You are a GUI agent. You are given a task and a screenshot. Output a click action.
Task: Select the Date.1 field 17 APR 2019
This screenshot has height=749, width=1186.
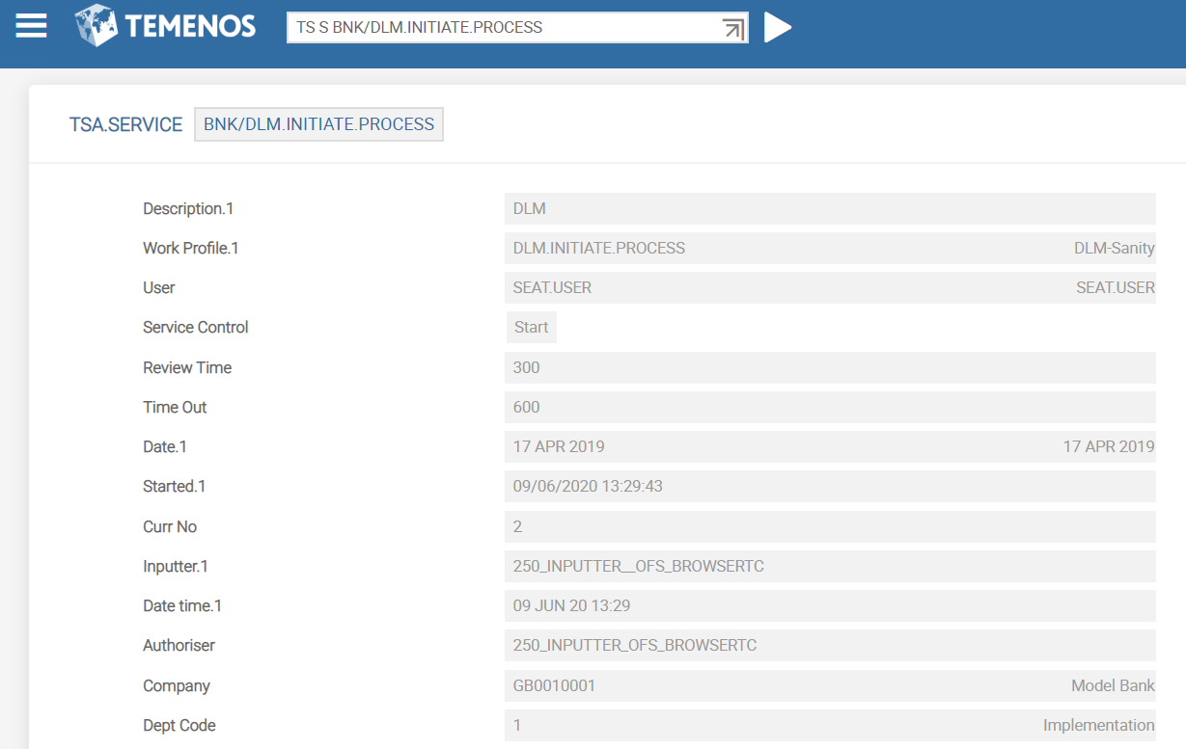click(559, 446)
